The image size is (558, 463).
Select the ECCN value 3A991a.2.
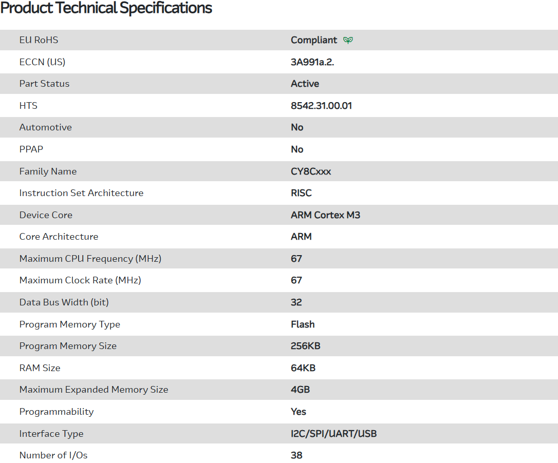pyautogui.click(x=316, y=62)
